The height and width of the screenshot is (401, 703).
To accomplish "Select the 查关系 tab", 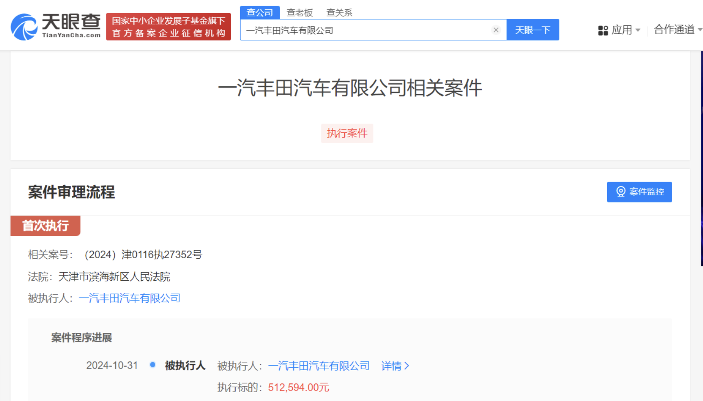I will (x=339, y=13).
